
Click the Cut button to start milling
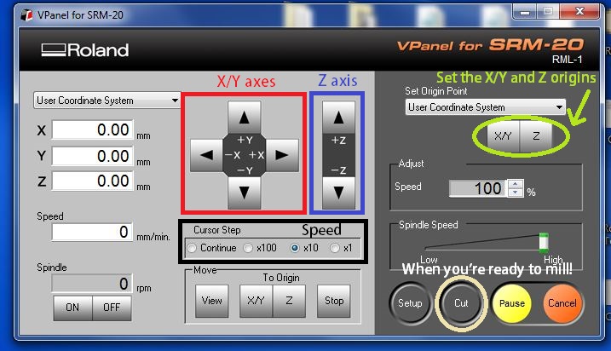coord(461,303)
